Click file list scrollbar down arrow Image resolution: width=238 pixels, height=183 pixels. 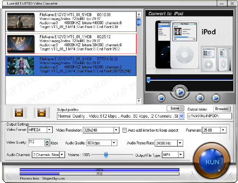[139, 101]
